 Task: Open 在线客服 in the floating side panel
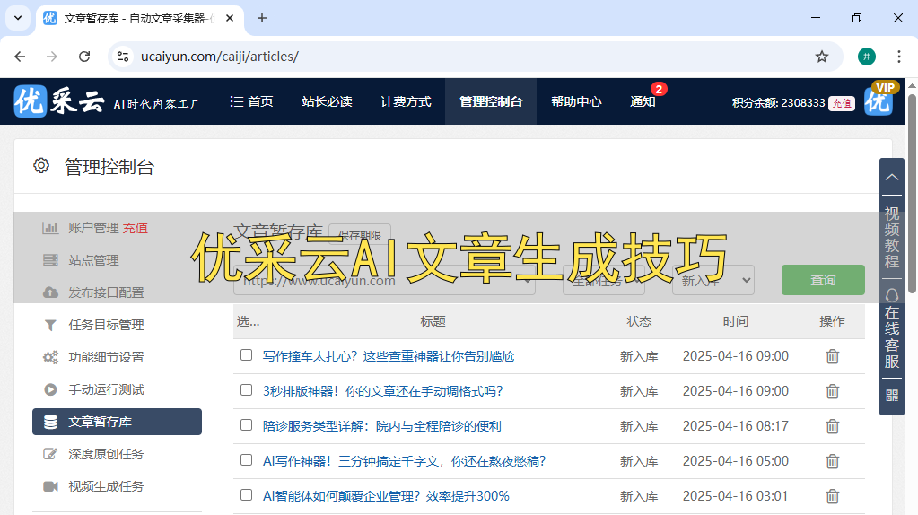892,328
